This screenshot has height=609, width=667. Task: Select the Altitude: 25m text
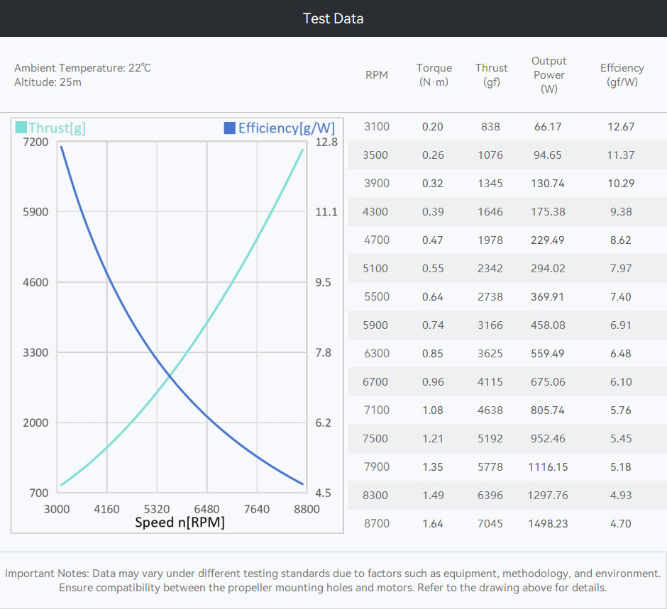point(48,82)
